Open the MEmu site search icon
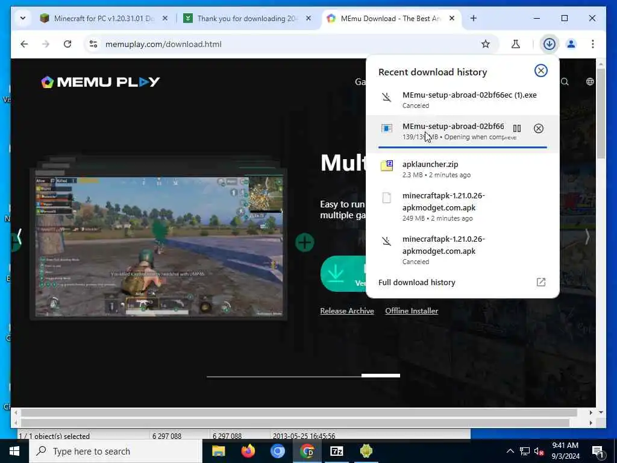Viewport: 617px width, 463px height. [565, 81]
